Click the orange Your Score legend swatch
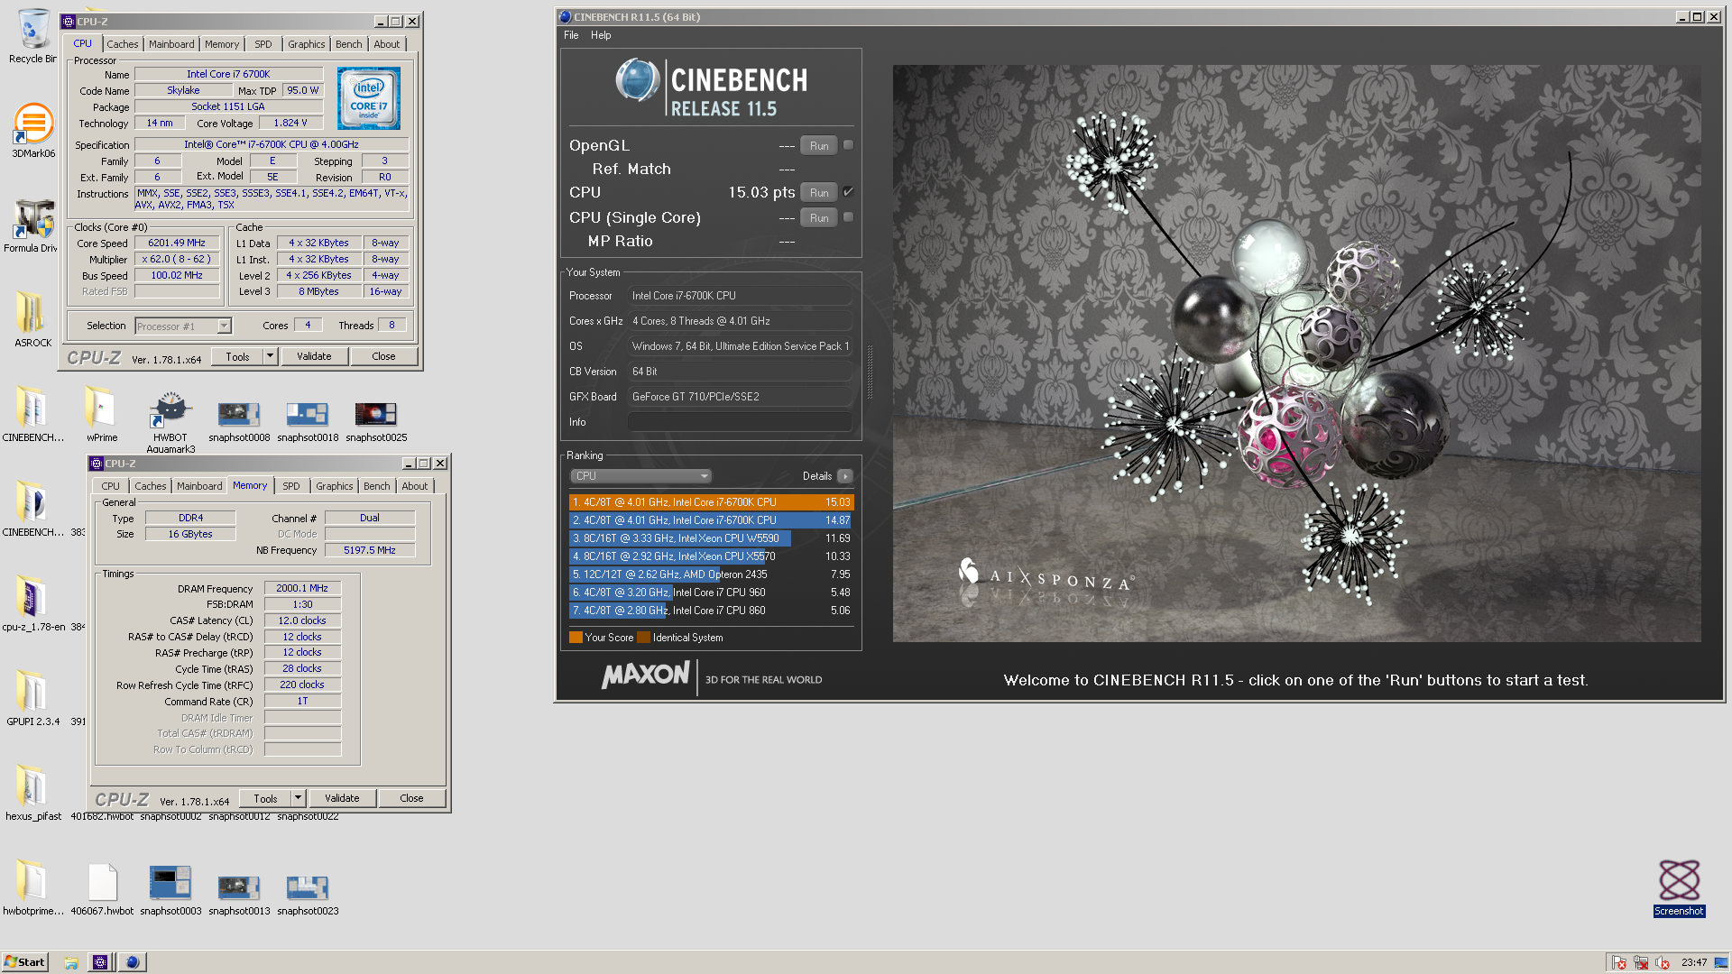The image size is (1732, 974). click(576, 638)
